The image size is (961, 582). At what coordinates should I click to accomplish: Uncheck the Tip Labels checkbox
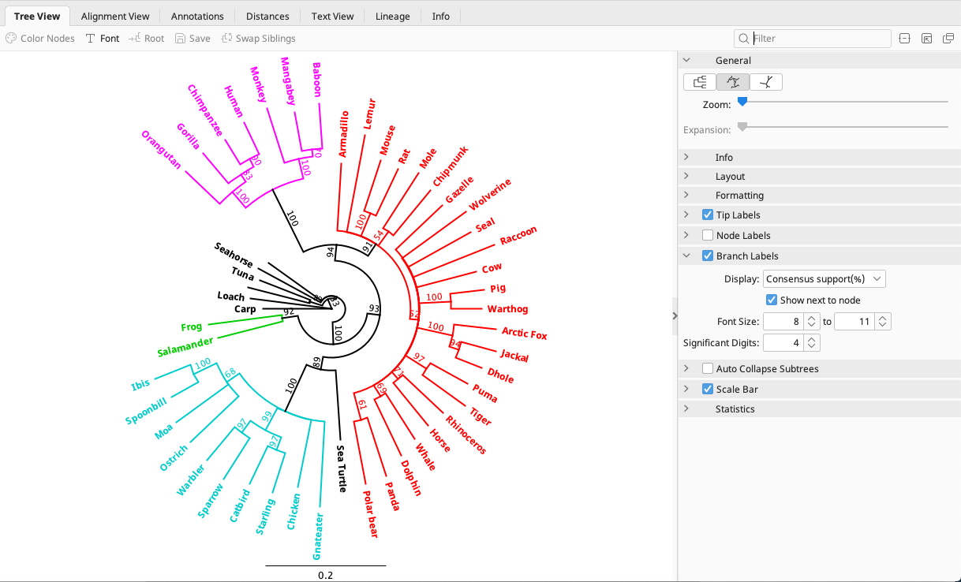(x=707, y=215)
